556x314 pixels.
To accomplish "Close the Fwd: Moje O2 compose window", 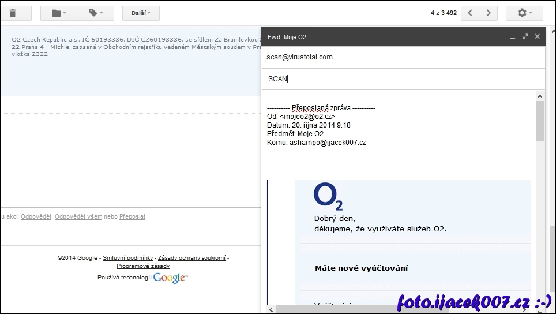I will coord(538,36).
